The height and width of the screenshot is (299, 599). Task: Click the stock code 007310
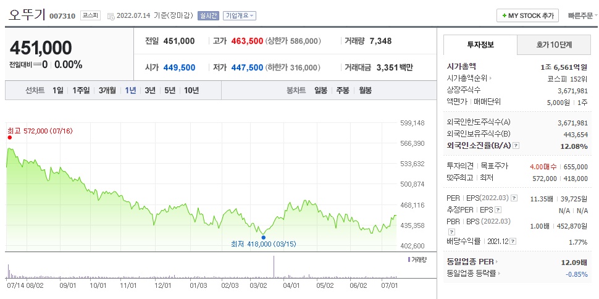[x=62, y=16]
